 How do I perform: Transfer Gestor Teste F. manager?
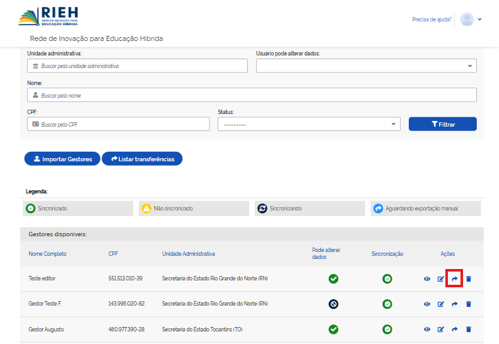pyautogui.click(x=454, y=304)
